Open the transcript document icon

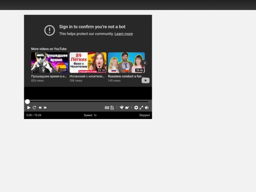(112, 108)
